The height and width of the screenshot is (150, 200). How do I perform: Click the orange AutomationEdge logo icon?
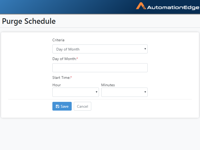(141, 6)
